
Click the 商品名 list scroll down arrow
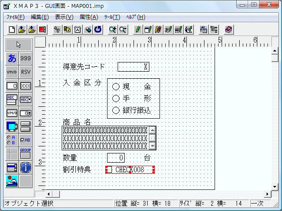click(x=152, y=146)
